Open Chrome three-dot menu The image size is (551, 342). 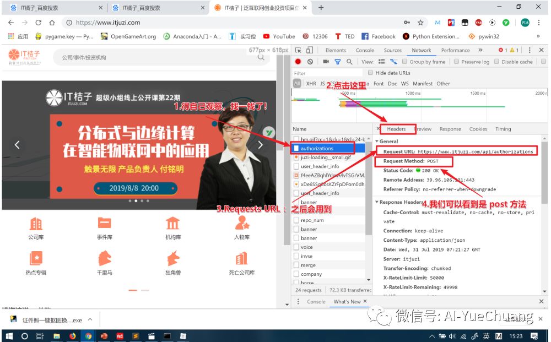pyautogui.click(x=539, y=23)
